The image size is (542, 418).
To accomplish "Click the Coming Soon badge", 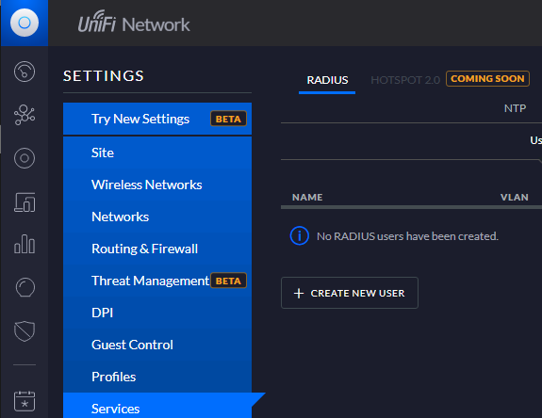I will 487,79.
